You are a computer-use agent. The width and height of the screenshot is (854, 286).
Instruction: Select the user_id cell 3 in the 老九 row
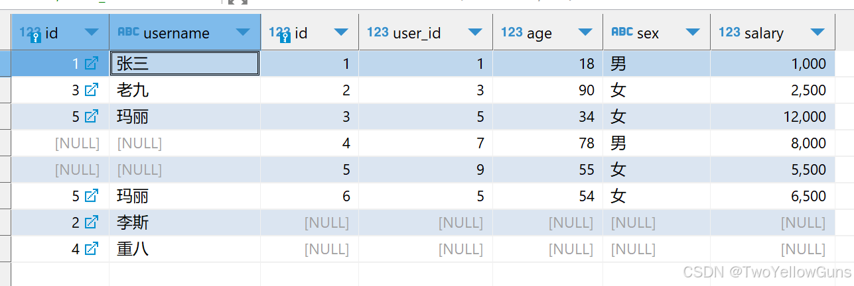tap(425, 90)
